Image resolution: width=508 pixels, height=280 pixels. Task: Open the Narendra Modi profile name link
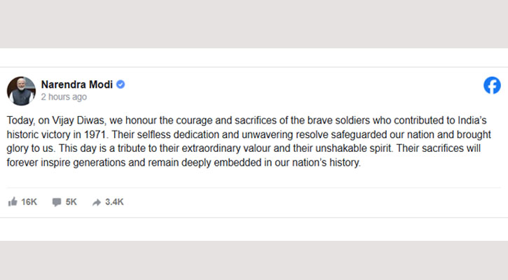point(77,85)
